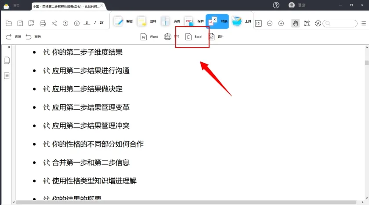This screenshot has width=369, height=205.
Task: Go to the next page with the down arrow
Action: pyautogui.click(x=77, y=23)
